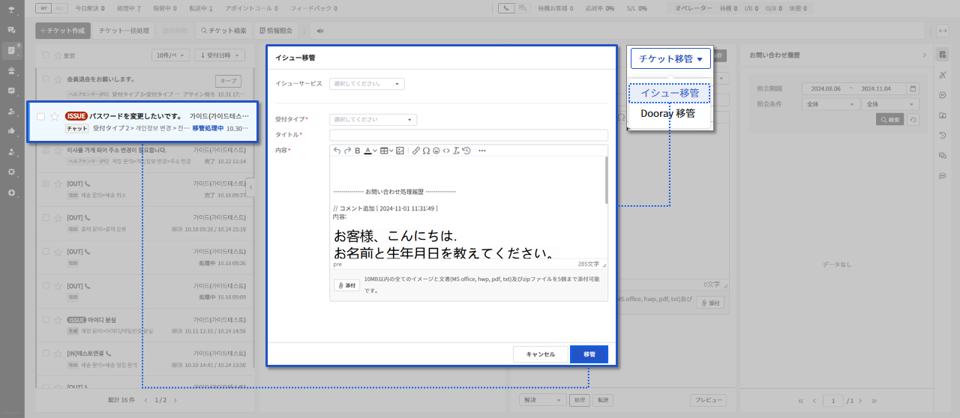960x418 pixels.
Task: Click the blue 移管 button in the dialog
Action: point(589,354)
